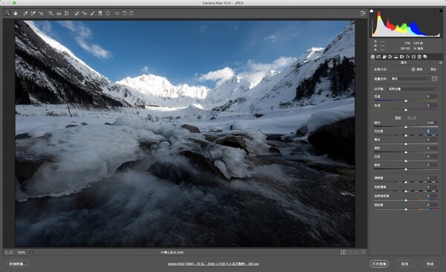Open the Presets panel tab
Screen dimensions: 446x272
click(419, 56)
